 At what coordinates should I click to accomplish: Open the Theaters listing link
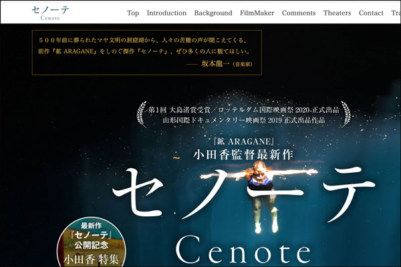point(337,13)
